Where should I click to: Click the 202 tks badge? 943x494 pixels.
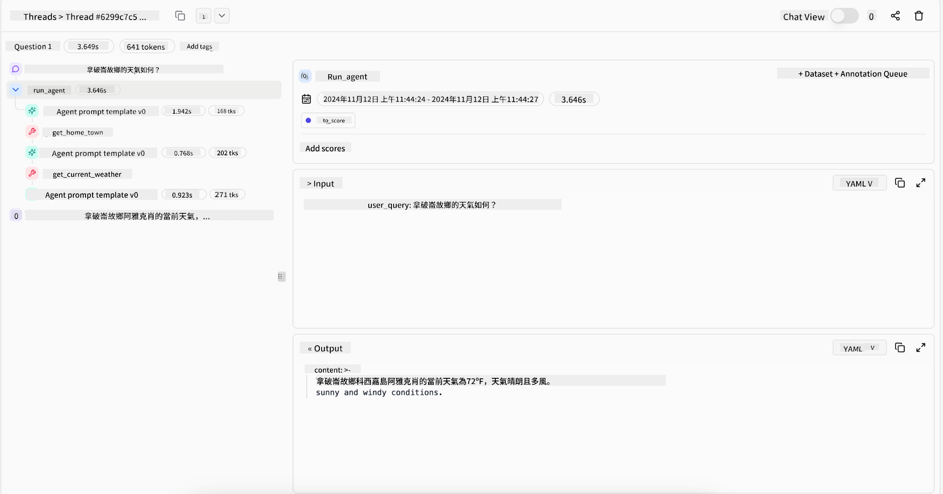pos(227,153)
